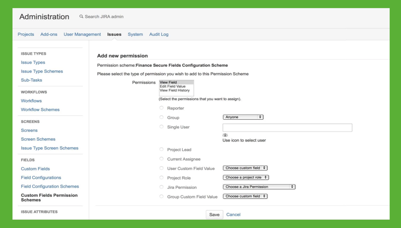Image resolution: width=401 pixels, height=228 pixels.
Task: Select 'Edit Field Value' in permissions list
Action: (x=173, y=86)
